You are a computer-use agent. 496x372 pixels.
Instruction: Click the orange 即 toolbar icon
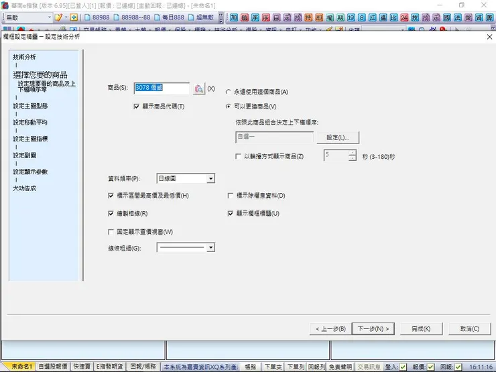319,17
